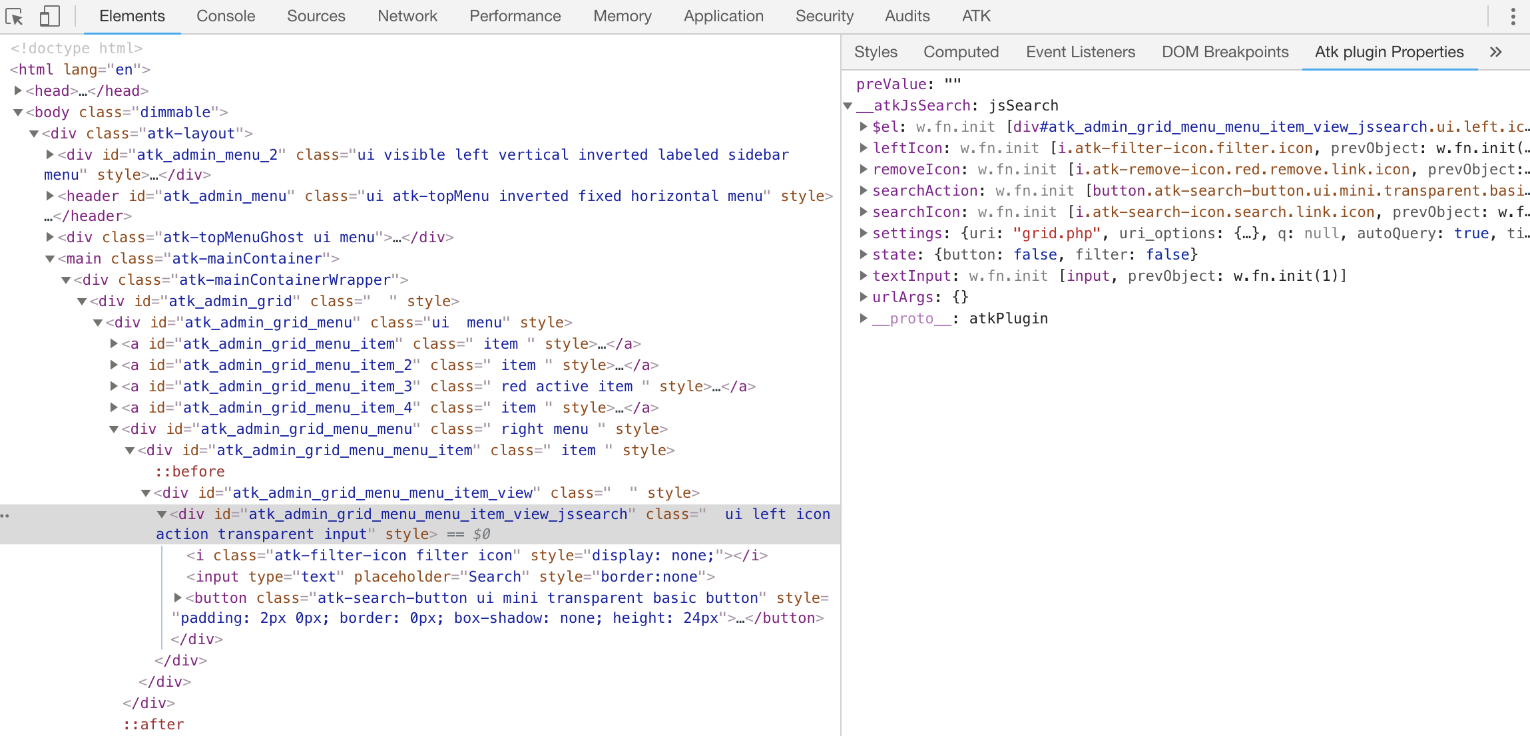Viewport: 1530px width, 736px height.
Task: Open the ATK tab
Action: 975,16
